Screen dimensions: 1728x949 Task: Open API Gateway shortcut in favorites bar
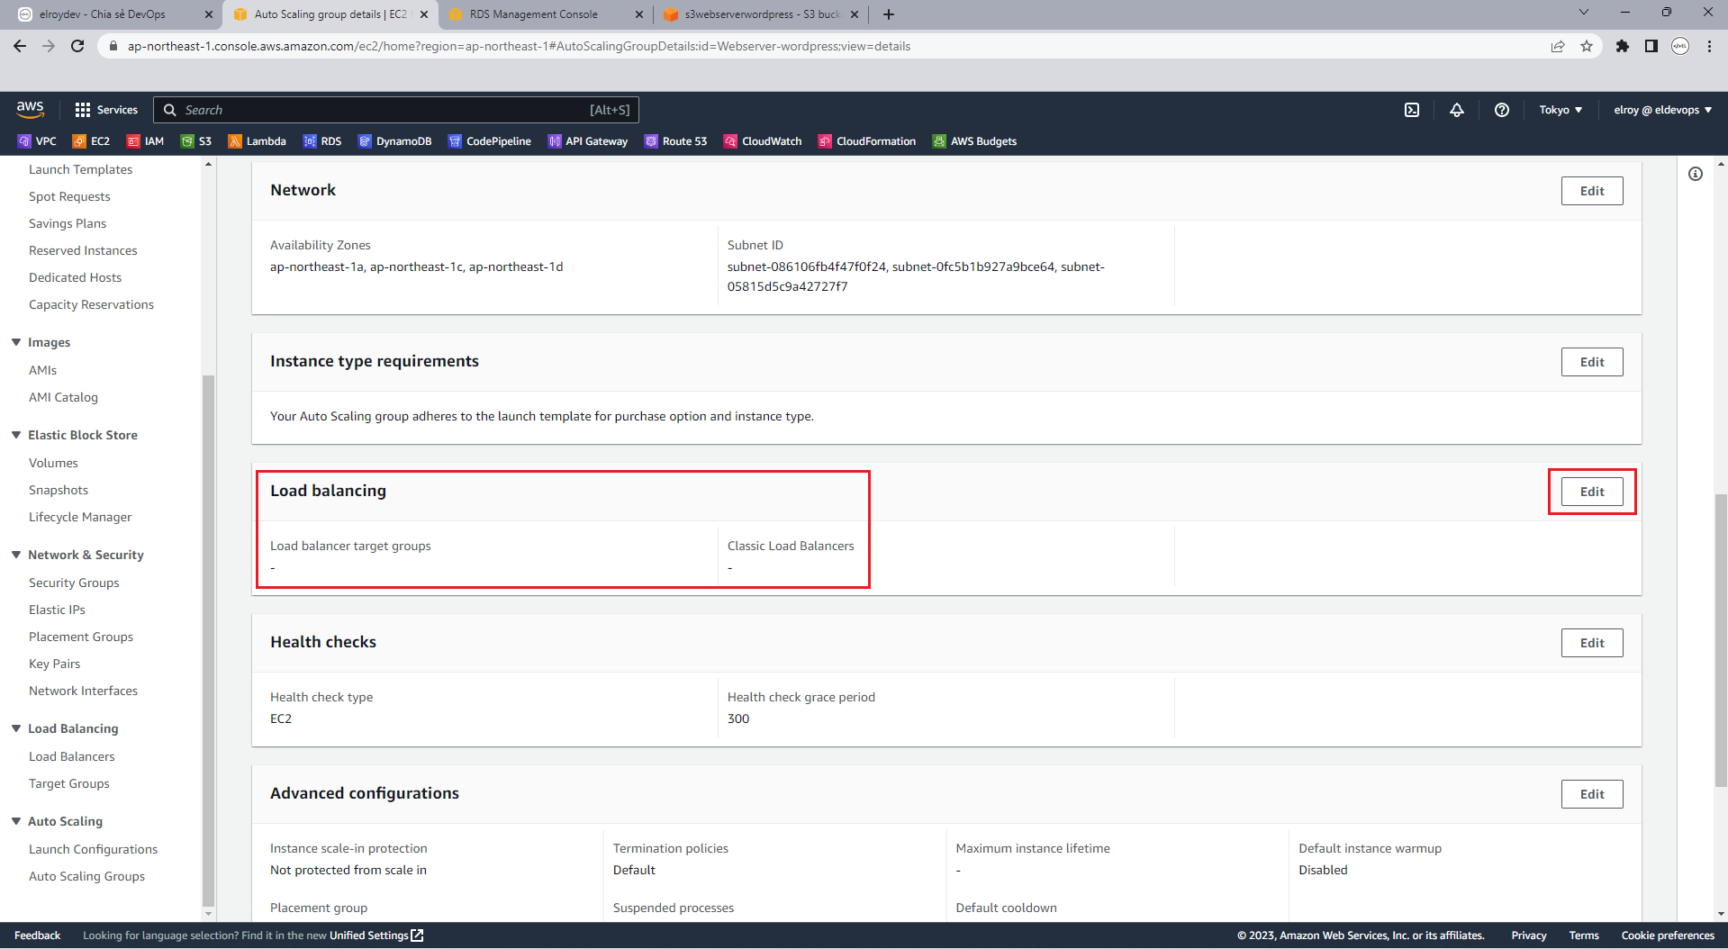point(587,141)
